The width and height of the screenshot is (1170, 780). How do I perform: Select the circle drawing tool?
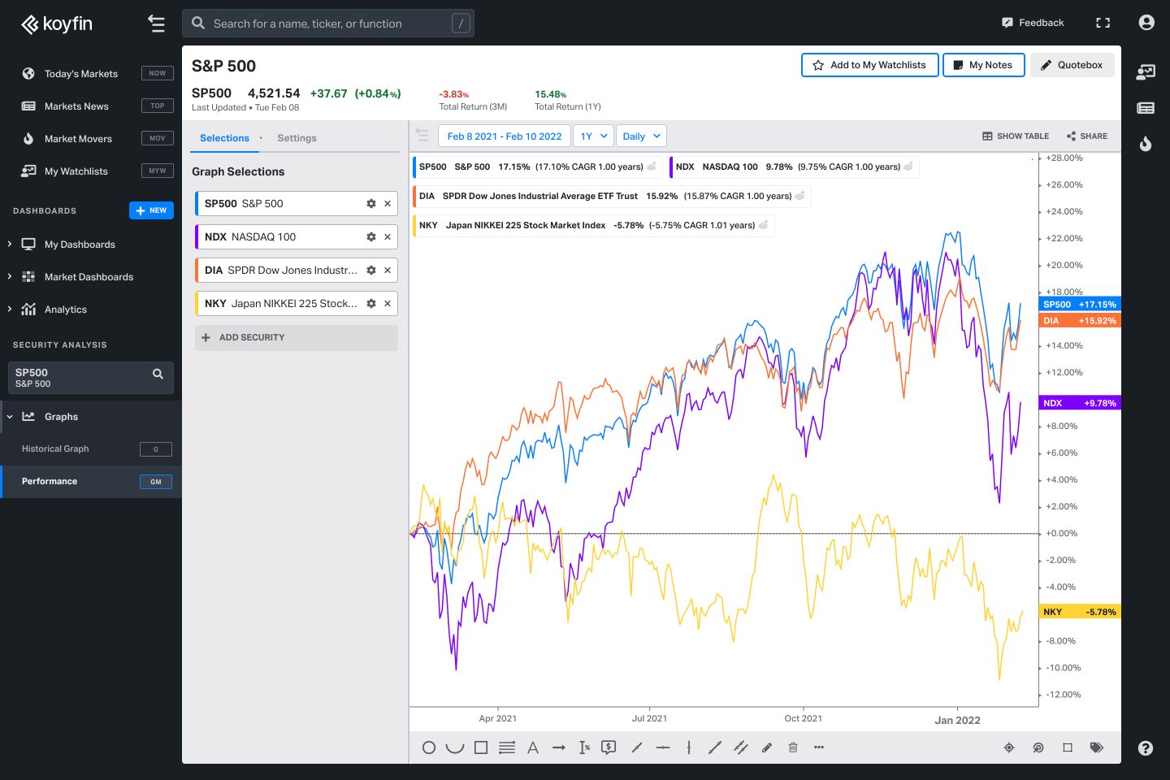coord(429,747)
